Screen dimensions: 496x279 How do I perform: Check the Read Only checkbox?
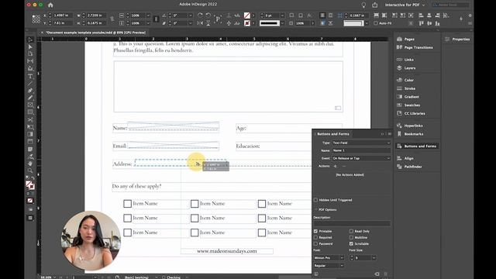click(x=351, y=231)
